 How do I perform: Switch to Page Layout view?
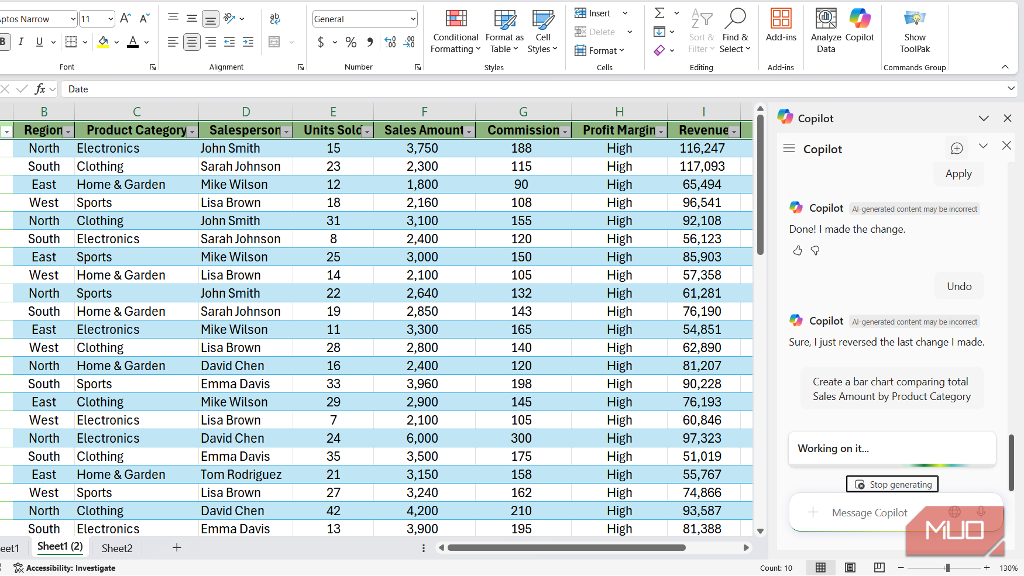pyautogui.click(x=850, y=568)
